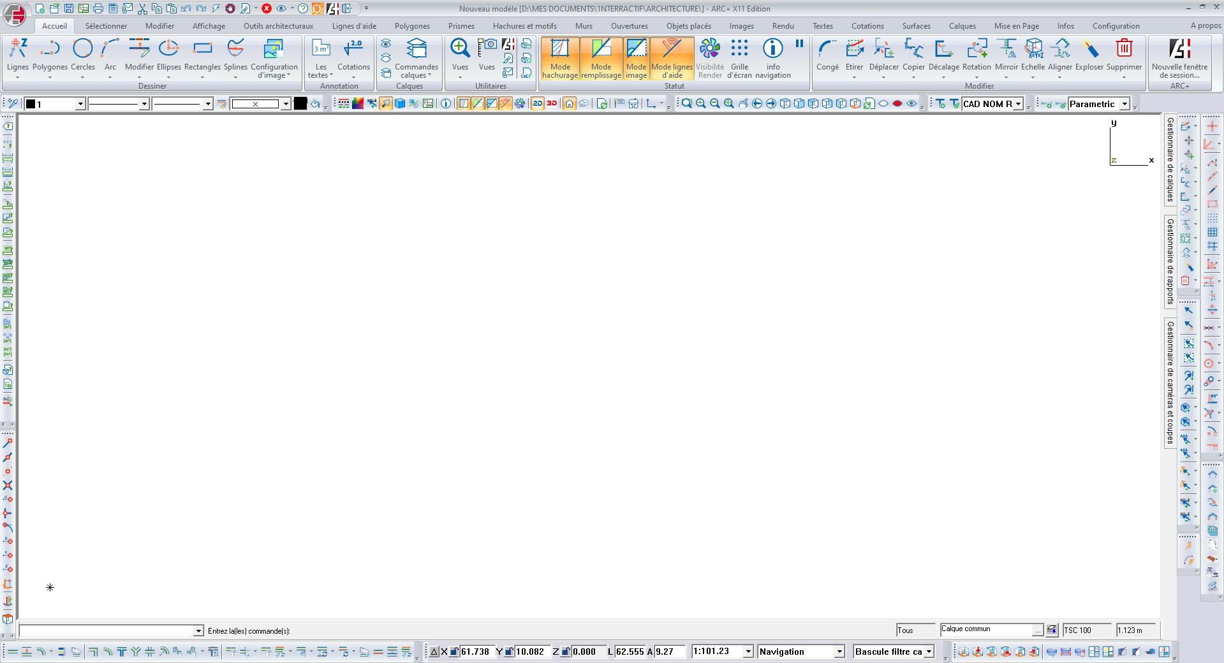Image resolution: width=1224 pixels, height=663 pixels.
Task: Click the Exploser tool icon
Action: click(1089, 49)
